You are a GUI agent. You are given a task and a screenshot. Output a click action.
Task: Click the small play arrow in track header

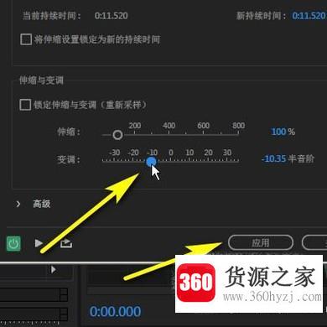[53, 270]
